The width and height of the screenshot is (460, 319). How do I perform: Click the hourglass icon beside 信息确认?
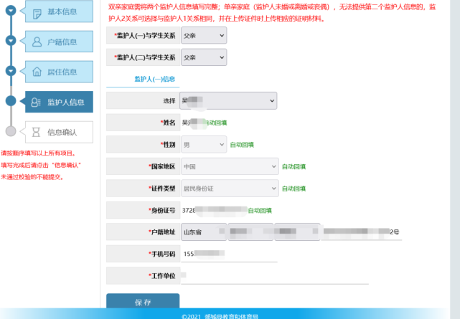(36, 132)
